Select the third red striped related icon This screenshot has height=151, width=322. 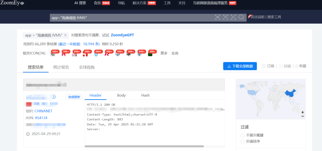(74, 54)
